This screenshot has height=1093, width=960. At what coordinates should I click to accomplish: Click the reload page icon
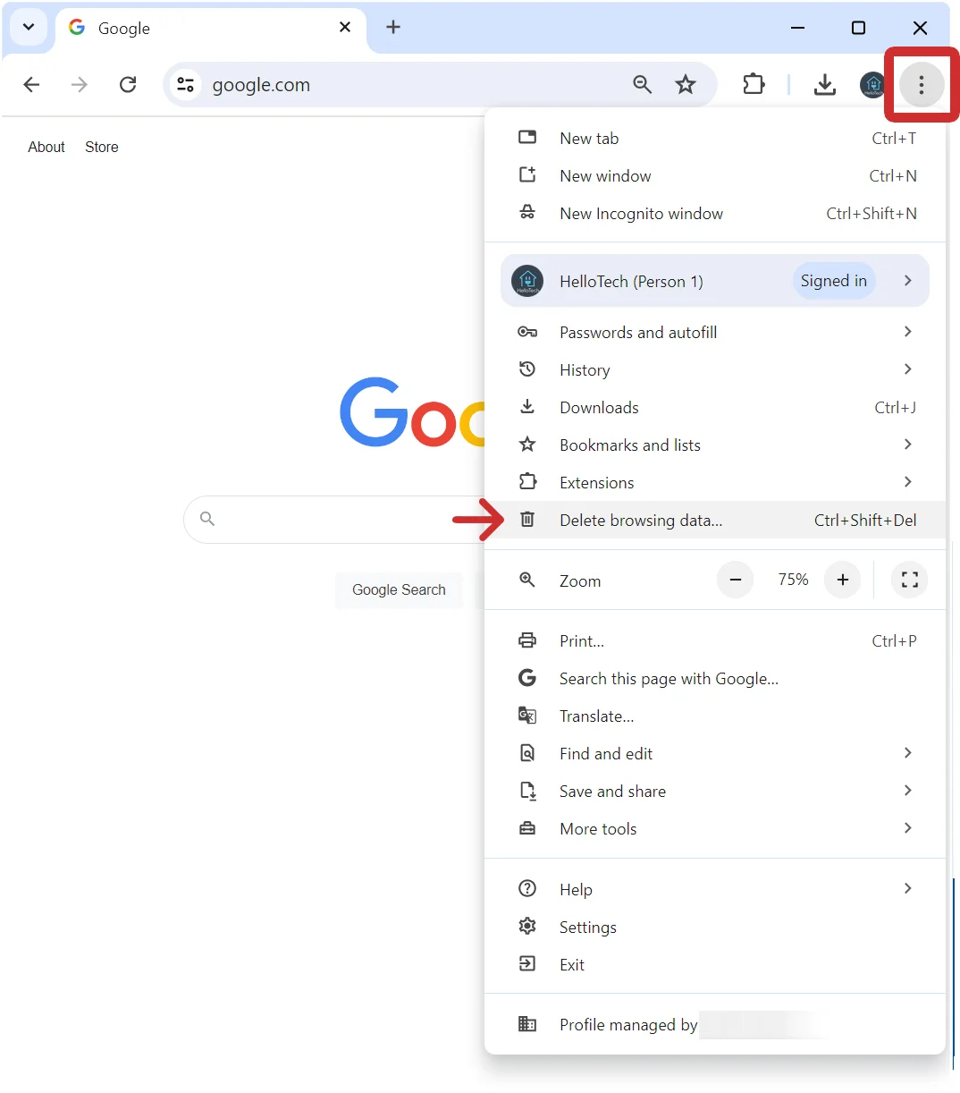(x=128, y=84)
